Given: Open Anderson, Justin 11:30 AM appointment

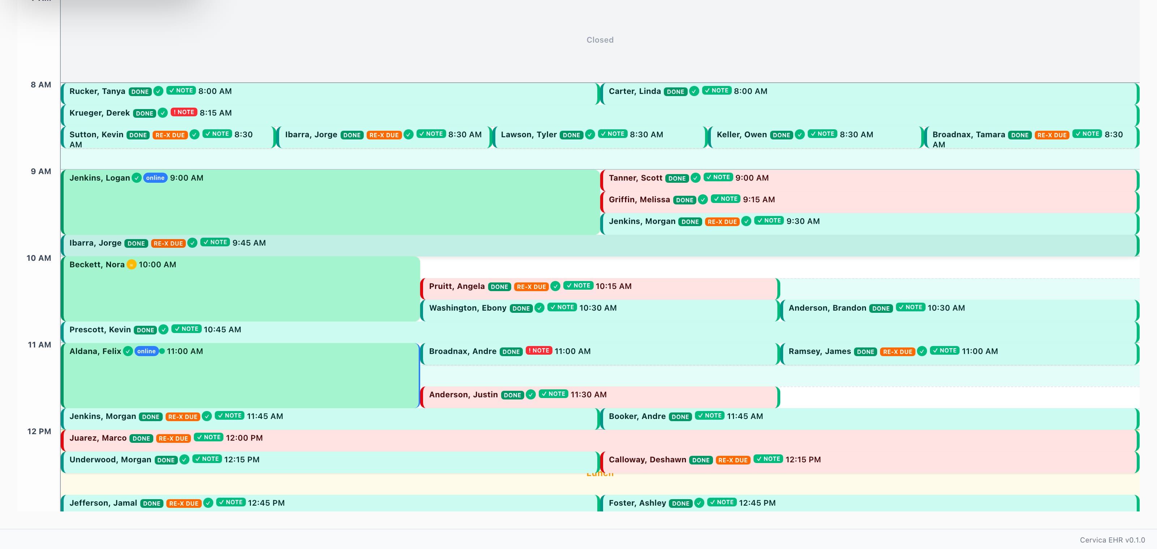Looking at the screenshot, I should [x=599, y=397].
